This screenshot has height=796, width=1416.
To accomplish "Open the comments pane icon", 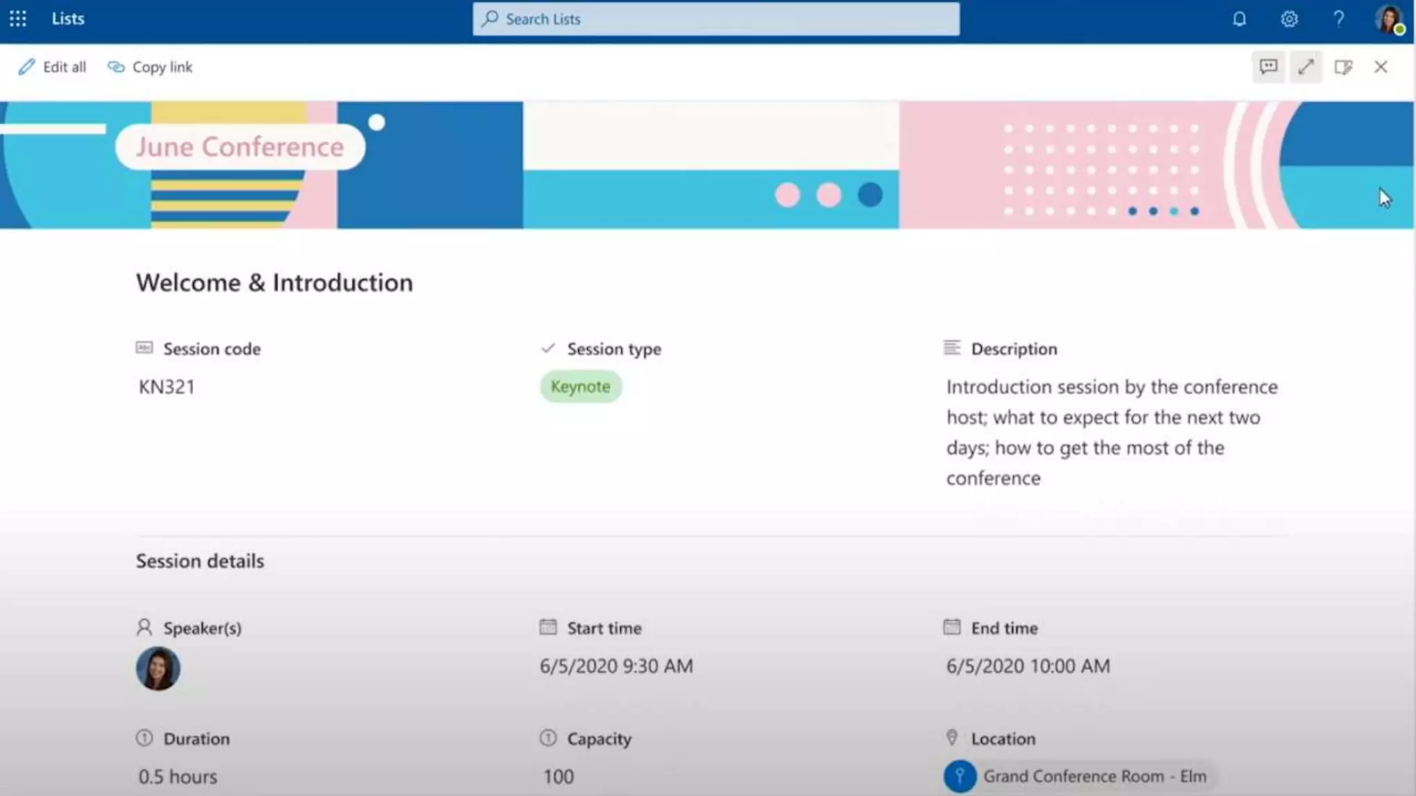I will tap(1268, 67).
